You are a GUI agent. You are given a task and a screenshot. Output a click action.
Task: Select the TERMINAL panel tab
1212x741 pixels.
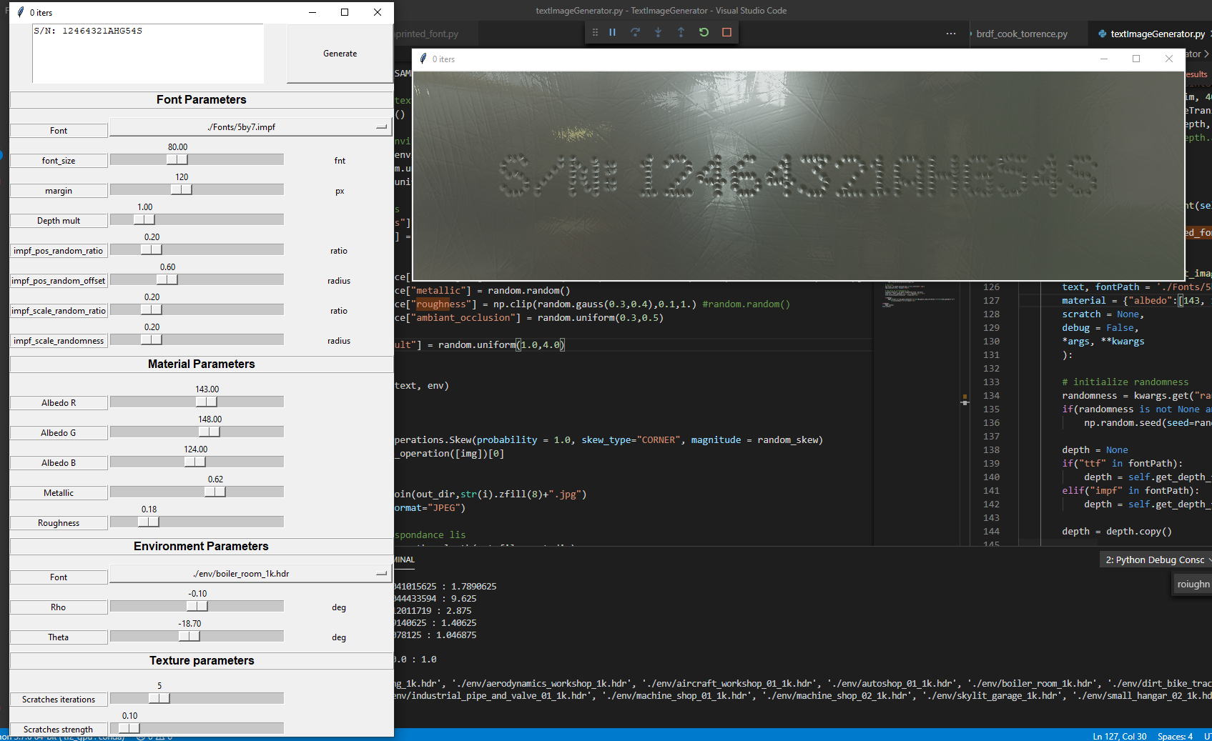pos(404,560)
